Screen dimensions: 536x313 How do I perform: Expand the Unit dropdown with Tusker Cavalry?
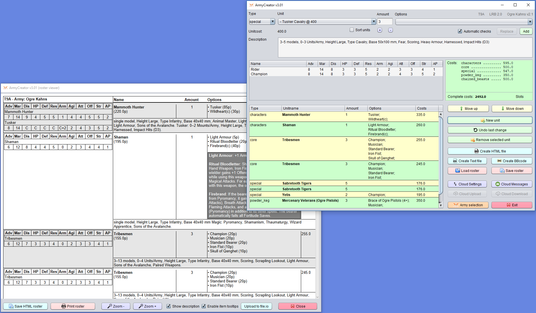pos(373,22)
